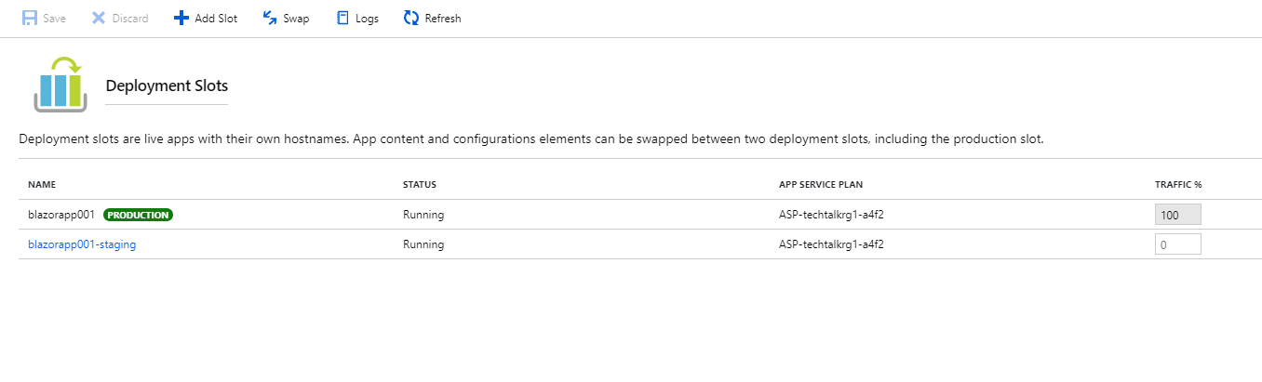1262x382 pixels.
Task: Click the Logs toolbar label
Action: tap(367, 19)
